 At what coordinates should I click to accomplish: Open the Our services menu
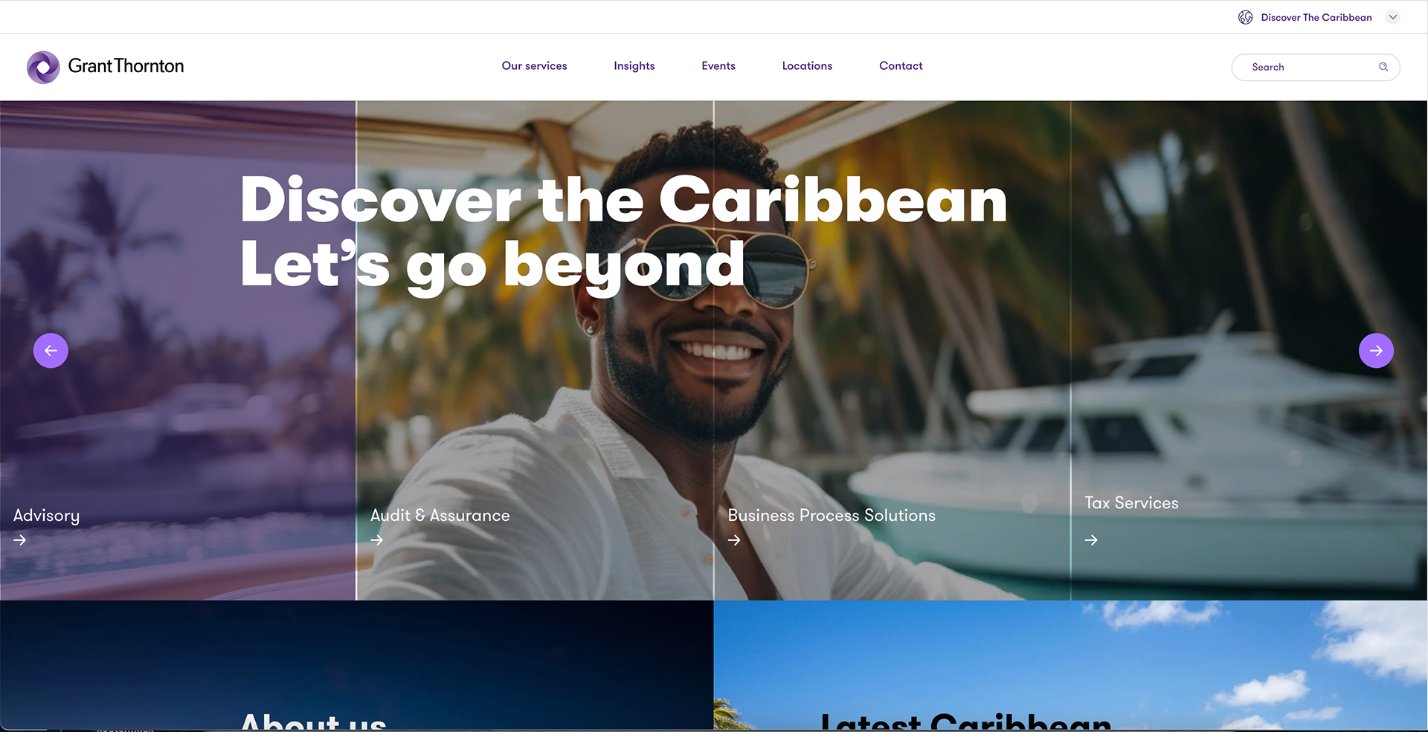coord(534,65)
